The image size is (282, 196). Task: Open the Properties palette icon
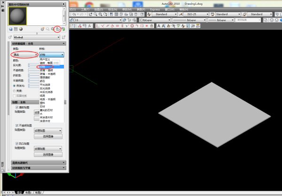point(111,14)
